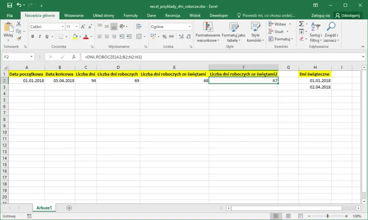The height and width of the screenshot is (220, 368).
Task: Expand the Ogólne number format dropdown
Action: pyautogui.click(x=190, y=27)
